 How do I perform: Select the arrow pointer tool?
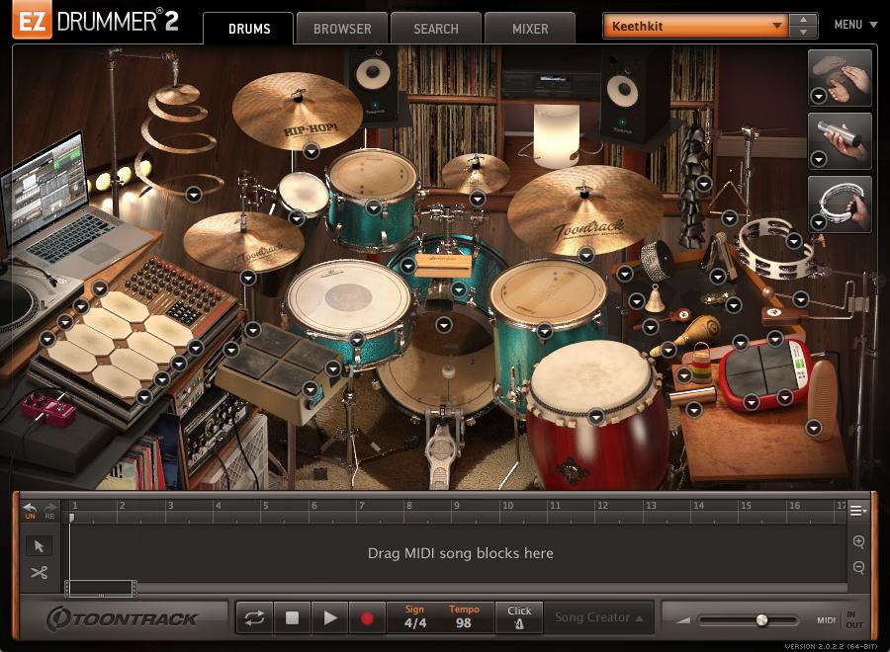coord(39,546)
